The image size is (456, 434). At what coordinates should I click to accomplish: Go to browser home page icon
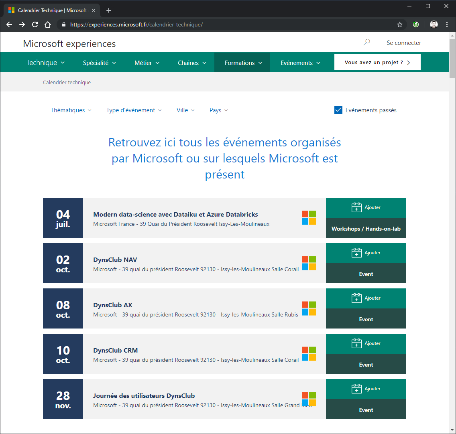(48, 25)
